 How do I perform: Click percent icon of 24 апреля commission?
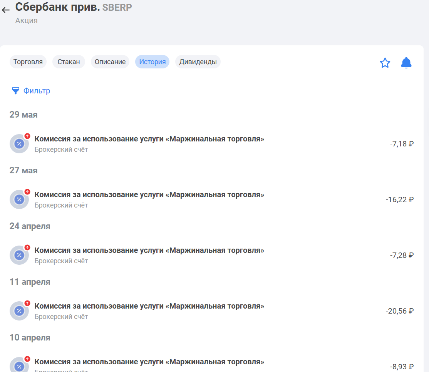pos(19,255)
